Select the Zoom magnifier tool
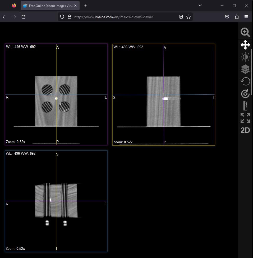The width and height of the screenshot is (253, 258). [245, 32]
